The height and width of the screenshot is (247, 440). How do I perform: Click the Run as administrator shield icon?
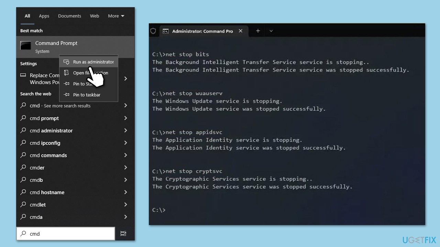(x=66, y=62)
